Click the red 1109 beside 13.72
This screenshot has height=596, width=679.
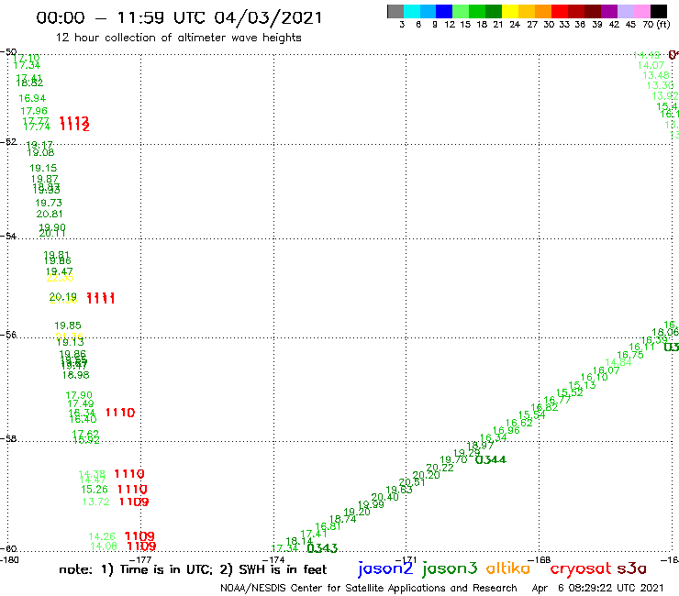pos(134,502)
